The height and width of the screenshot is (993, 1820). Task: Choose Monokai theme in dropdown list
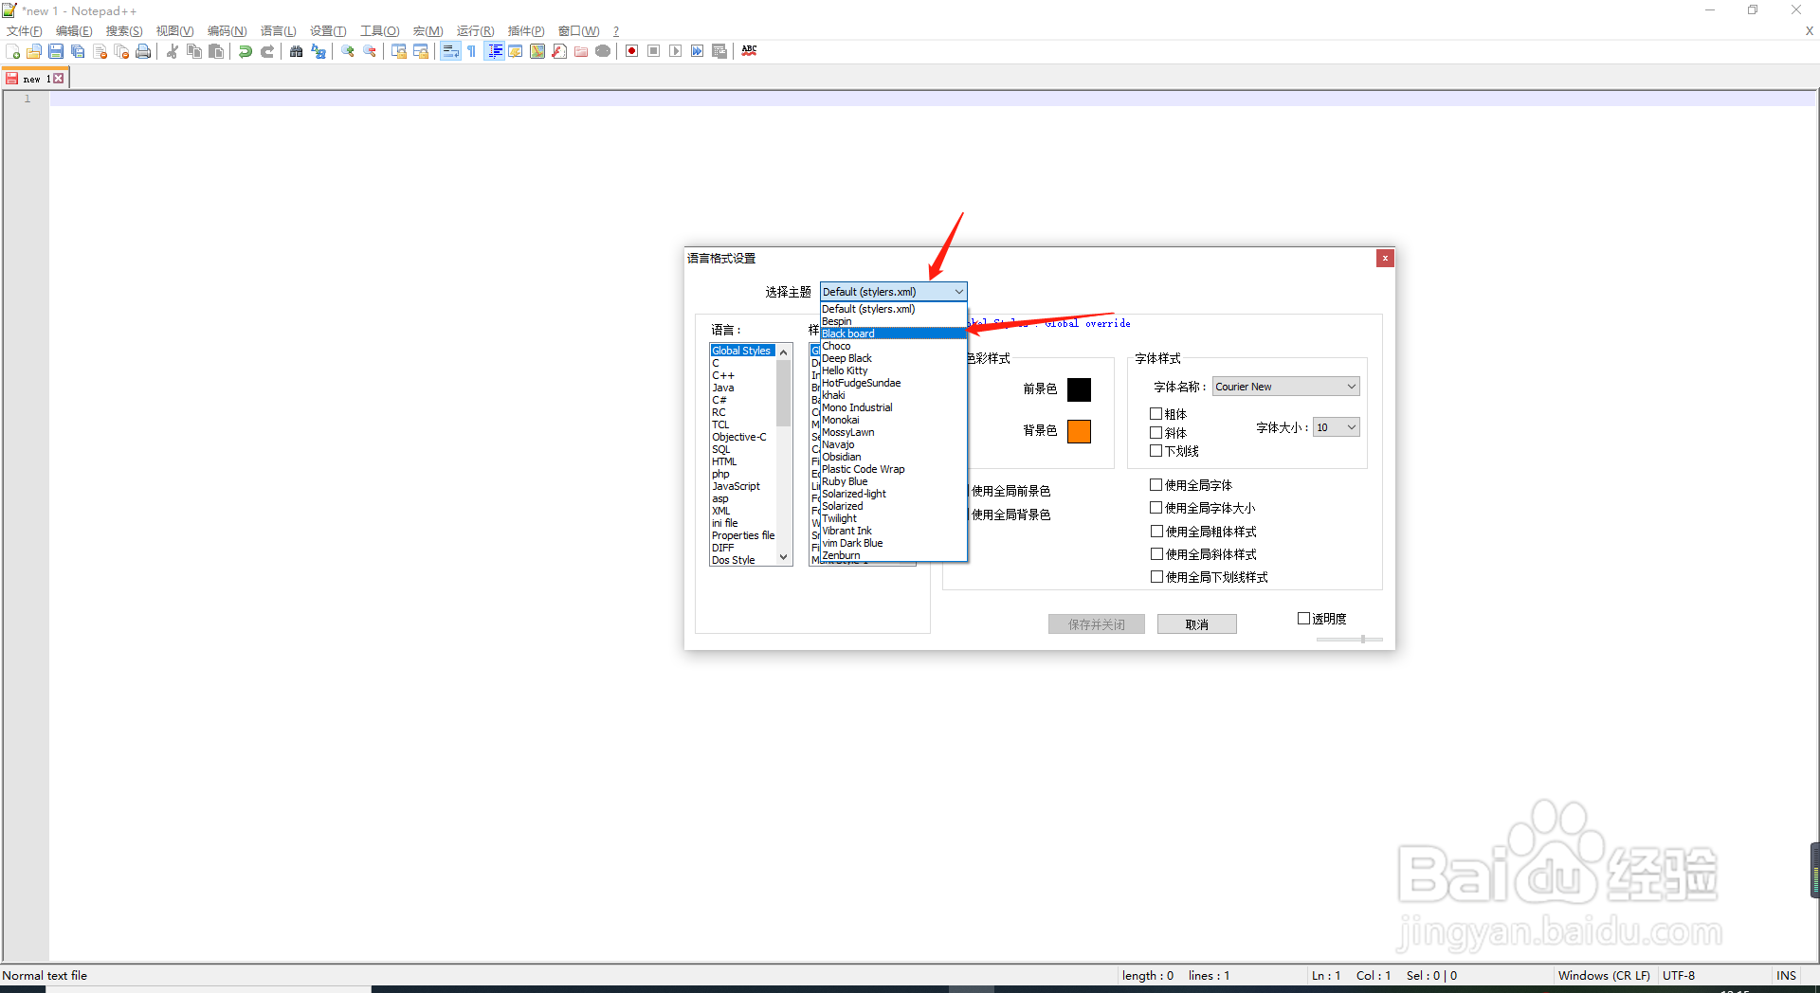893,420
